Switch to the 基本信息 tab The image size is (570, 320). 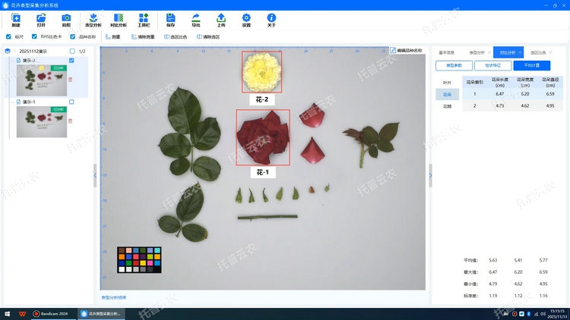pos(445,52)
